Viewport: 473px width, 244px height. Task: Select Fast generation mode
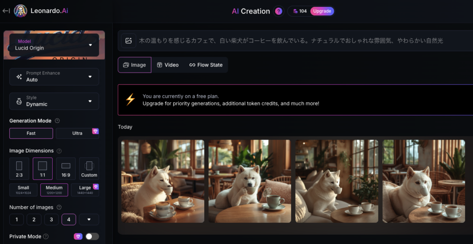(x=31, y=133)
